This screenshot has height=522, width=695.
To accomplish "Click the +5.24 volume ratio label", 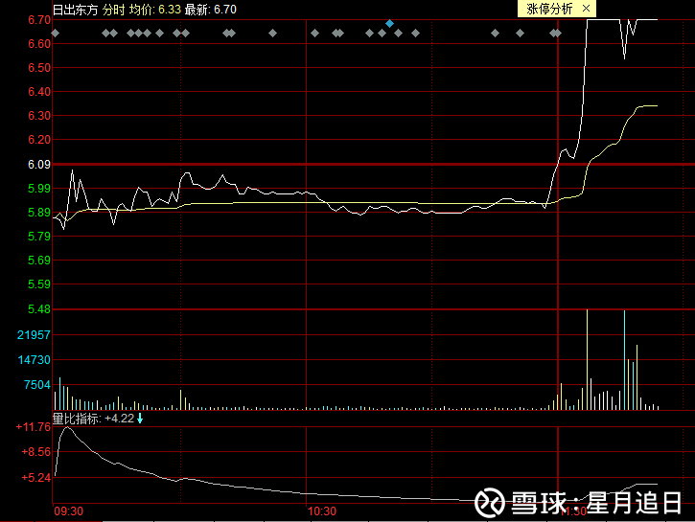I will tap(36, 477).
